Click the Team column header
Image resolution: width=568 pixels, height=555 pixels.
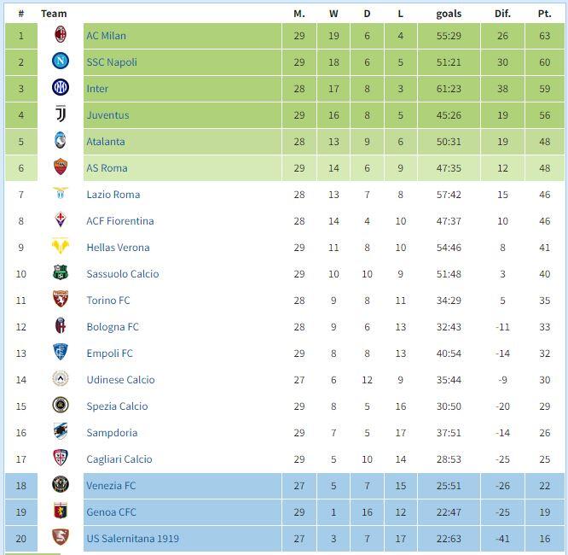tap(54, 14)
